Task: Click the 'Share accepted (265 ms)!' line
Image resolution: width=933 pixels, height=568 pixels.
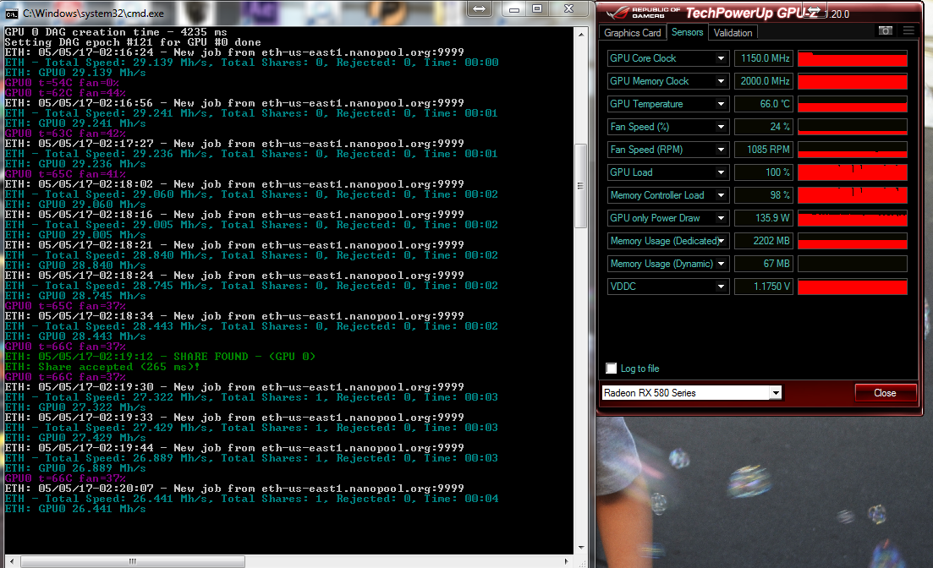Action: [x=102, y=367]
